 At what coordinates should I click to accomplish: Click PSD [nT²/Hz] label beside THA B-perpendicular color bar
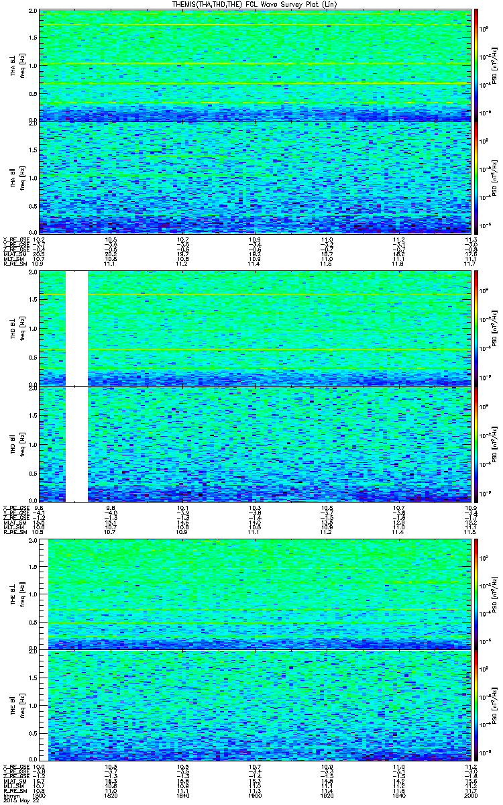[x=494, y=66]
